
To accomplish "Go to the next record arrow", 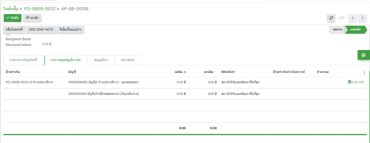I will click(362, 18).
